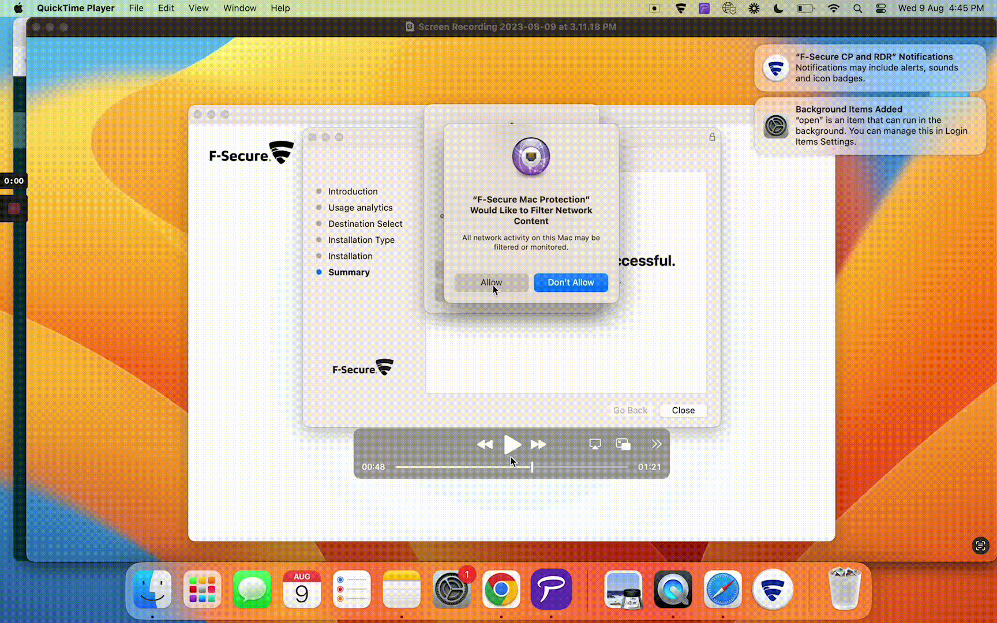Open Reminders from the Dock
This screenshot has width=997, height=623.
point(352,590)
